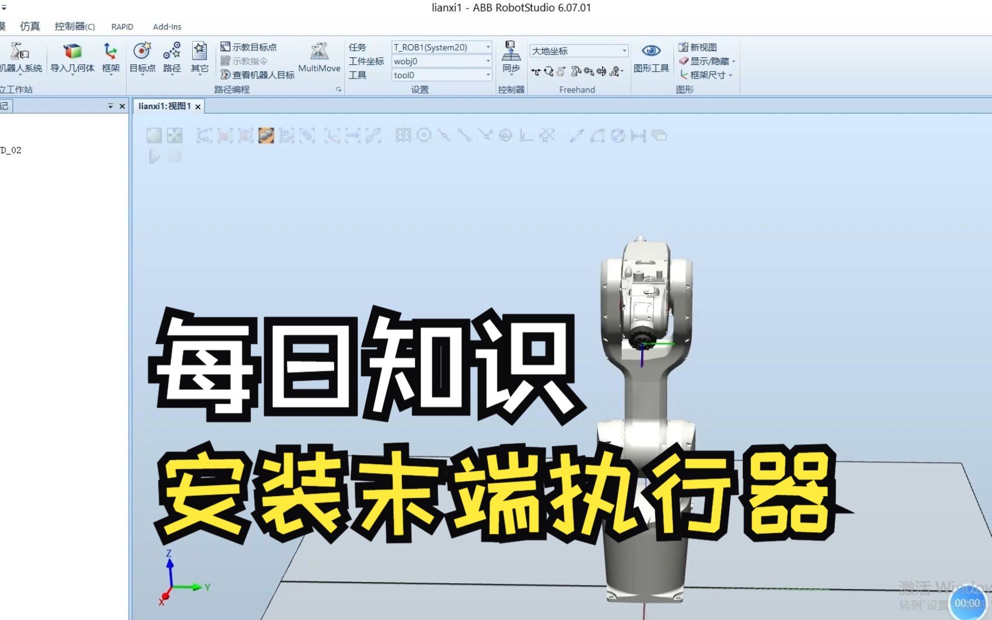Select the Freehand Rotate tool
Image resolution: width=992 pixels, height=620 pixels.
point(549,72)
